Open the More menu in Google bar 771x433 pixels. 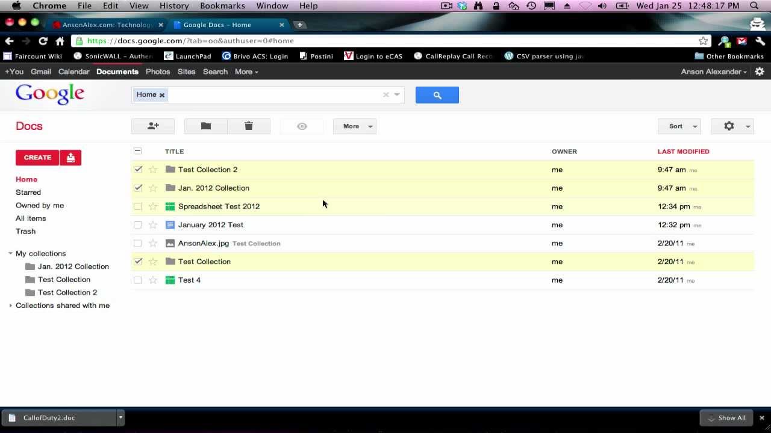coord(246,72)
